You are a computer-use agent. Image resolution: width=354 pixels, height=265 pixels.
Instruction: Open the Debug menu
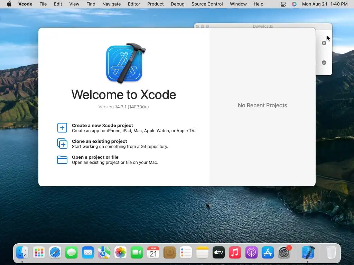point(177,4)
